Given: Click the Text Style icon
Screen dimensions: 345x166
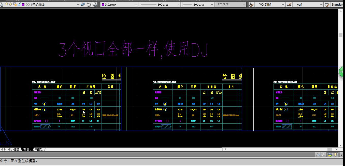Looking at the screenshot, I should click(x=251, y=5).
